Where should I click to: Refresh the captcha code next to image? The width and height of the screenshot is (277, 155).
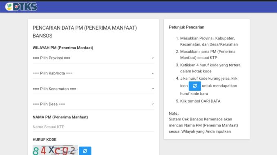(x=85, y=151)
